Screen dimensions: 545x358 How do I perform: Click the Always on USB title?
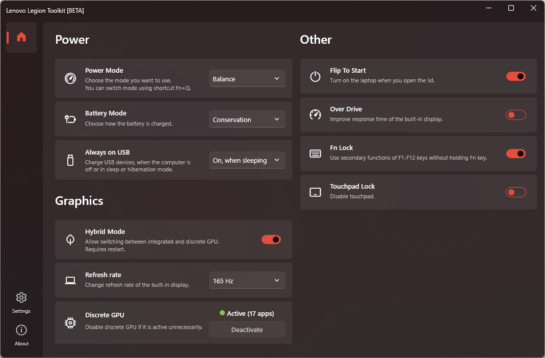pyautogui.click(x=108, y=152)
